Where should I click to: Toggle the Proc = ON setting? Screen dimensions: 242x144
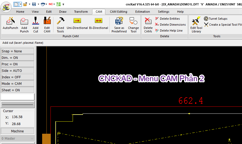pyautogui.click(x=18, y=64)
